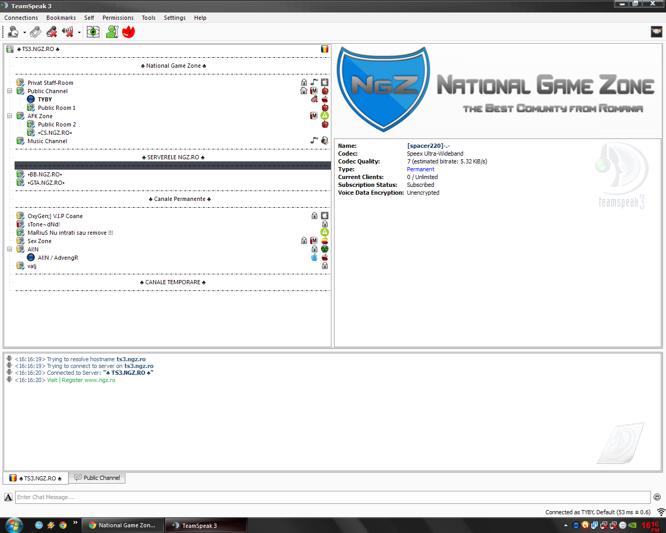666x533 pixels.
Task: Open the www.ngz.ro link in chat log
Action: (x=99, y=380)
